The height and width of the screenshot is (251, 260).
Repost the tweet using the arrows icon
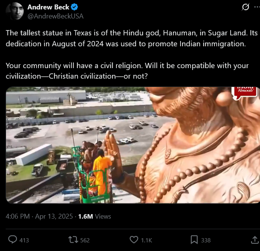coord(73,240)
